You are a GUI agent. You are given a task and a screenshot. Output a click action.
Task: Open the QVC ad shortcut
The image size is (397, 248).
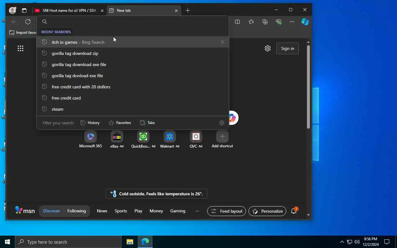click(x=196, y=139)
